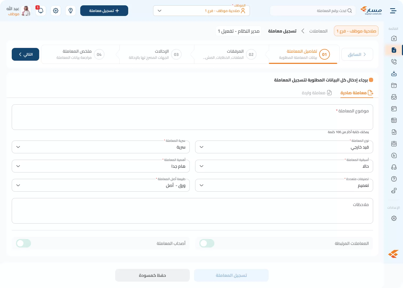Open the stacked inbox tray icon in sidebar

pyautogui.click(x=394, y=144)
